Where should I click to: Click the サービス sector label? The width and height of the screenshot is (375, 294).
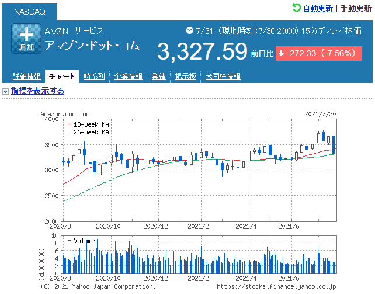89,31
